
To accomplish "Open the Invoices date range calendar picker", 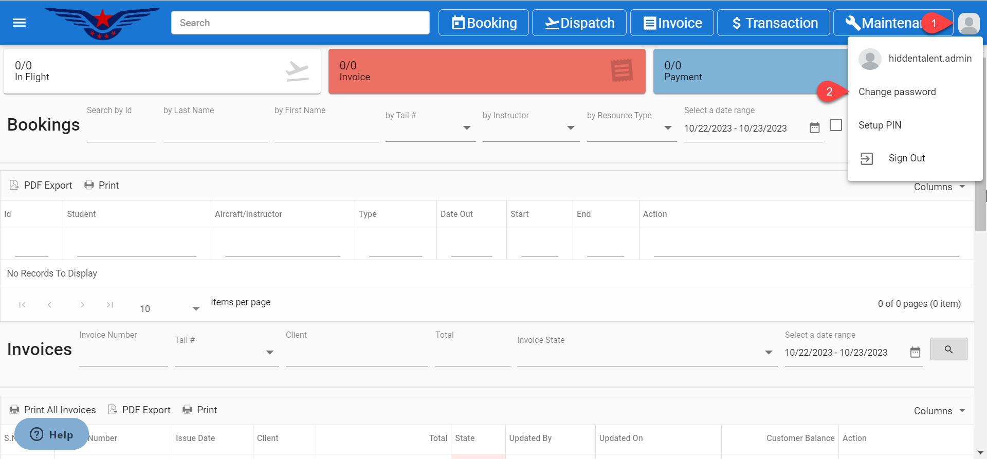I will click(x=915, y=353).
